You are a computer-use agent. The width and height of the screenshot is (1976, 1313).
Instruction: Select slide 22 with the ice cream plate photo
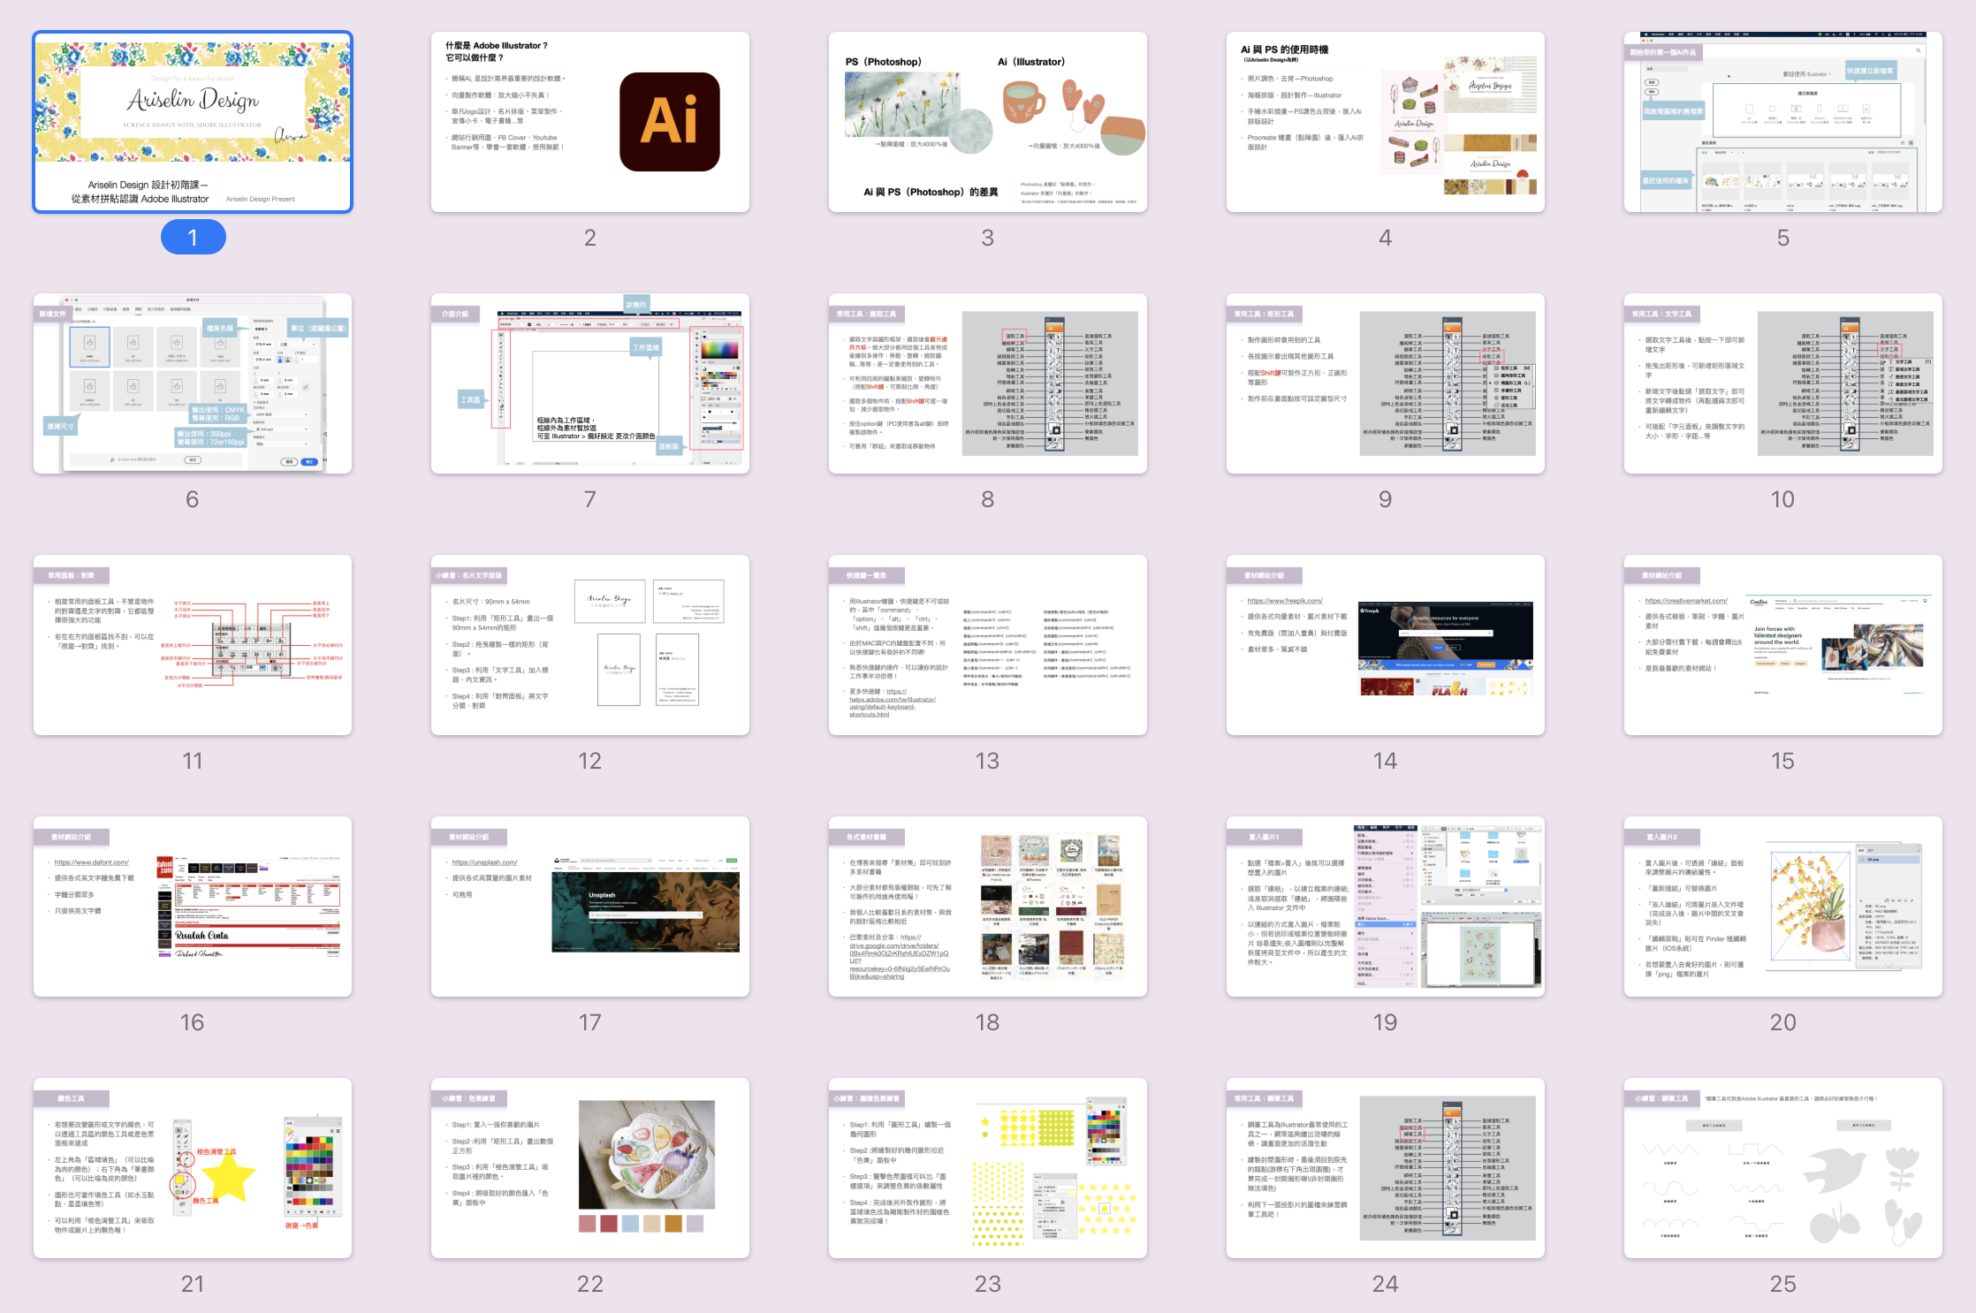589,1168
